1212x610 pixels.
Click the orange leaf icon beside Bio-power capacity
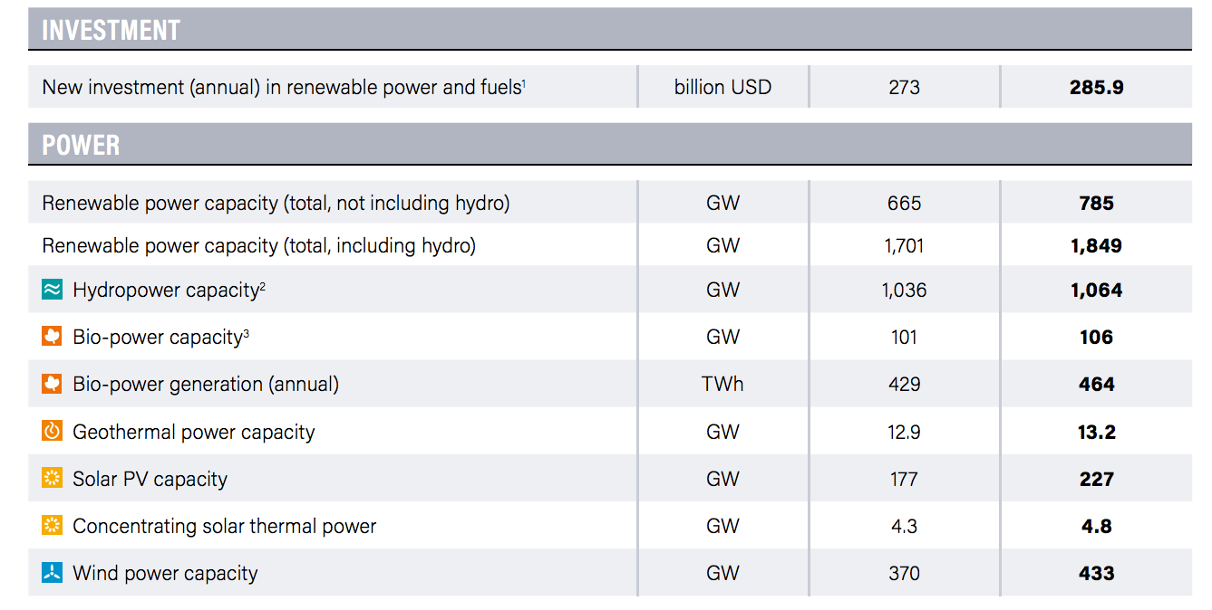[53, 337]
